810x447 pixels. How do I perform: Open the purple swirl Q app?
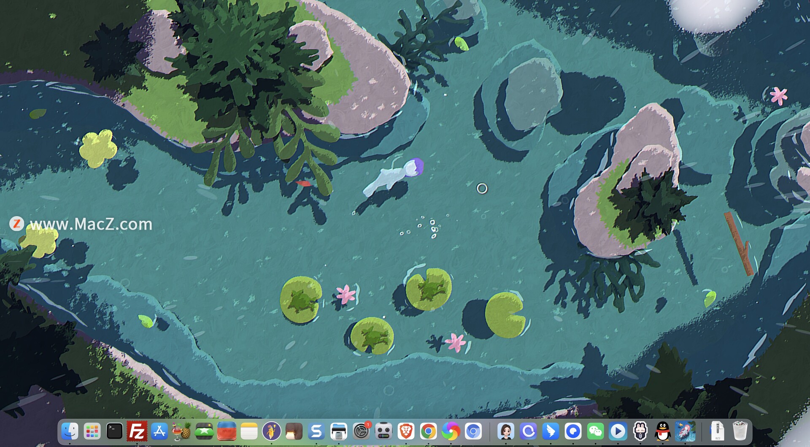tap(528, 431)
